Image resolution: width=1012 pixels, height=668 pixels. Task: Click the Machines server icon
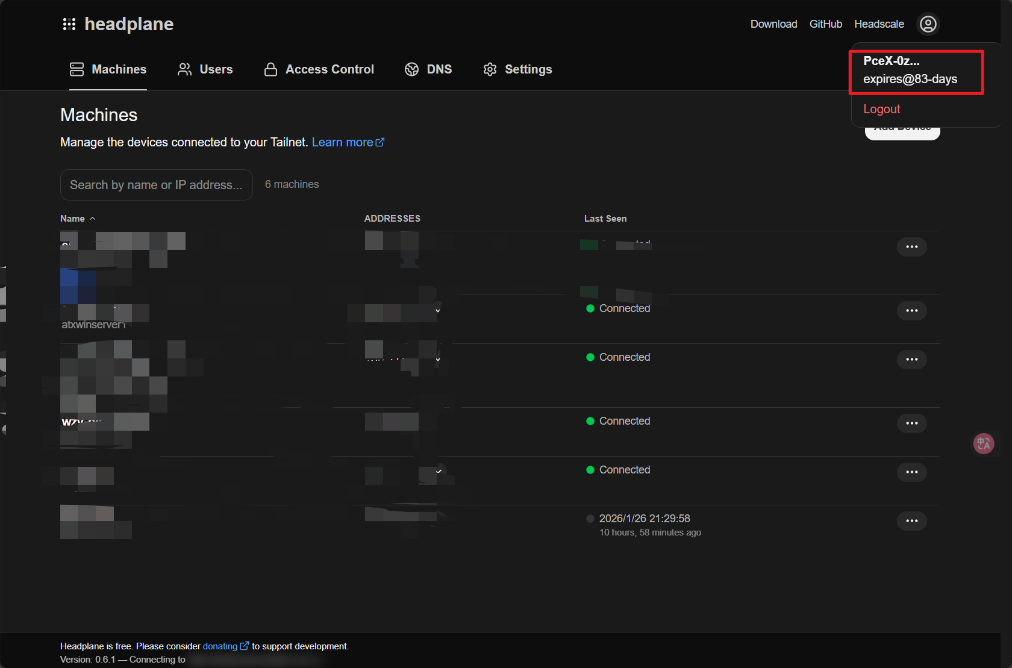pyautogui.click(x=77, y=69)
